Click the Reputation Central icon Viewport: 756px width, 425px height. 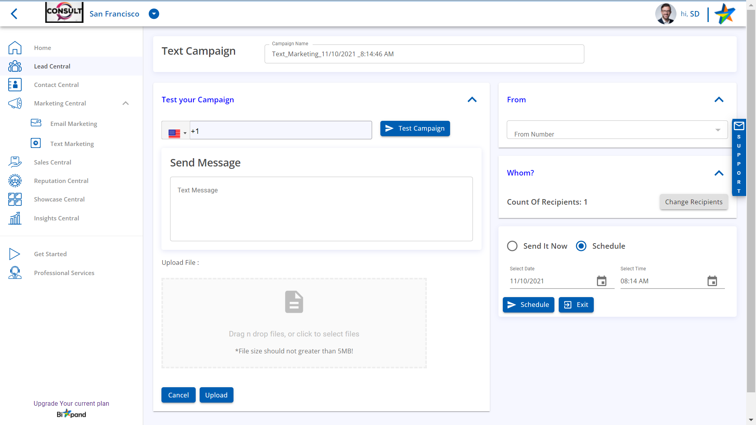point(15,181)
